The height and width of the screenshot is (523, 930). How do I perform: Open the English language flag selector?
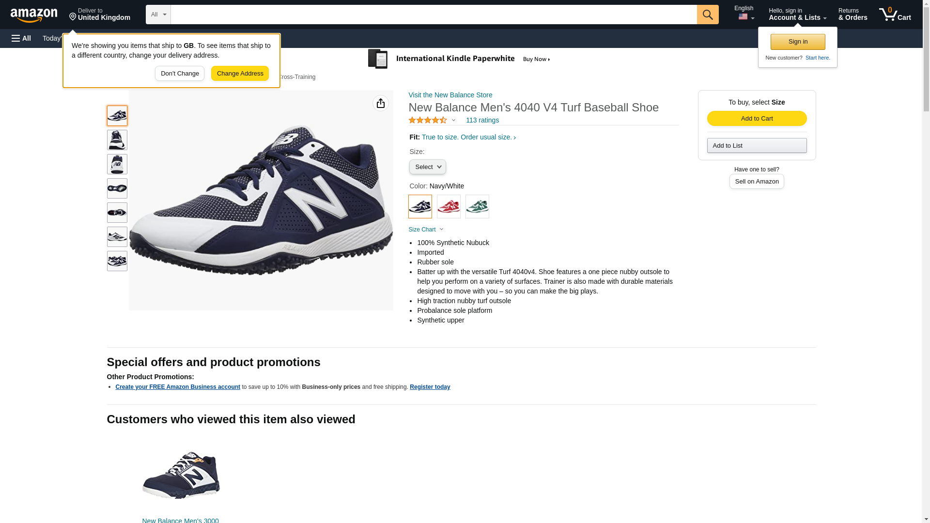click(744, 14)
